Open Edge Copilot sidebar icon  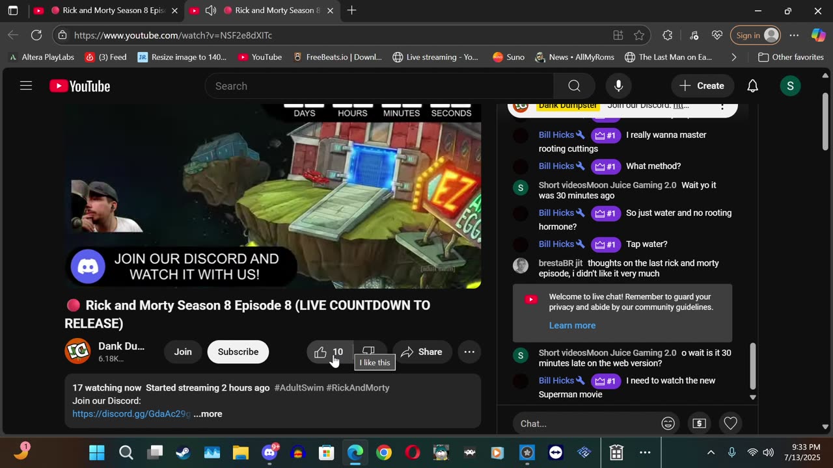[818, 35]
